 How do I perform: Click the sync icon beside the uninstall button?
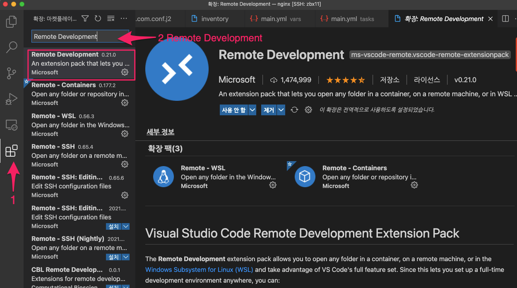pyautogui.click(x=294, y=110)
